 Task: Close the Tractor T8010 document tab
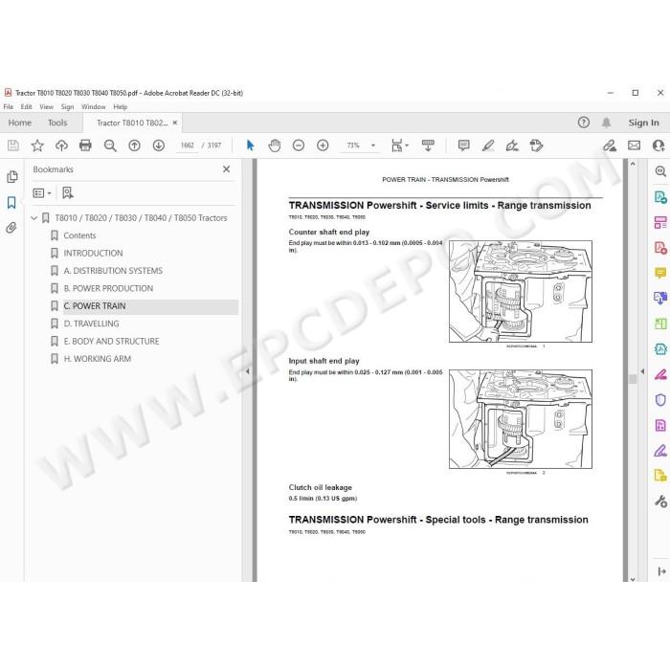175,123
